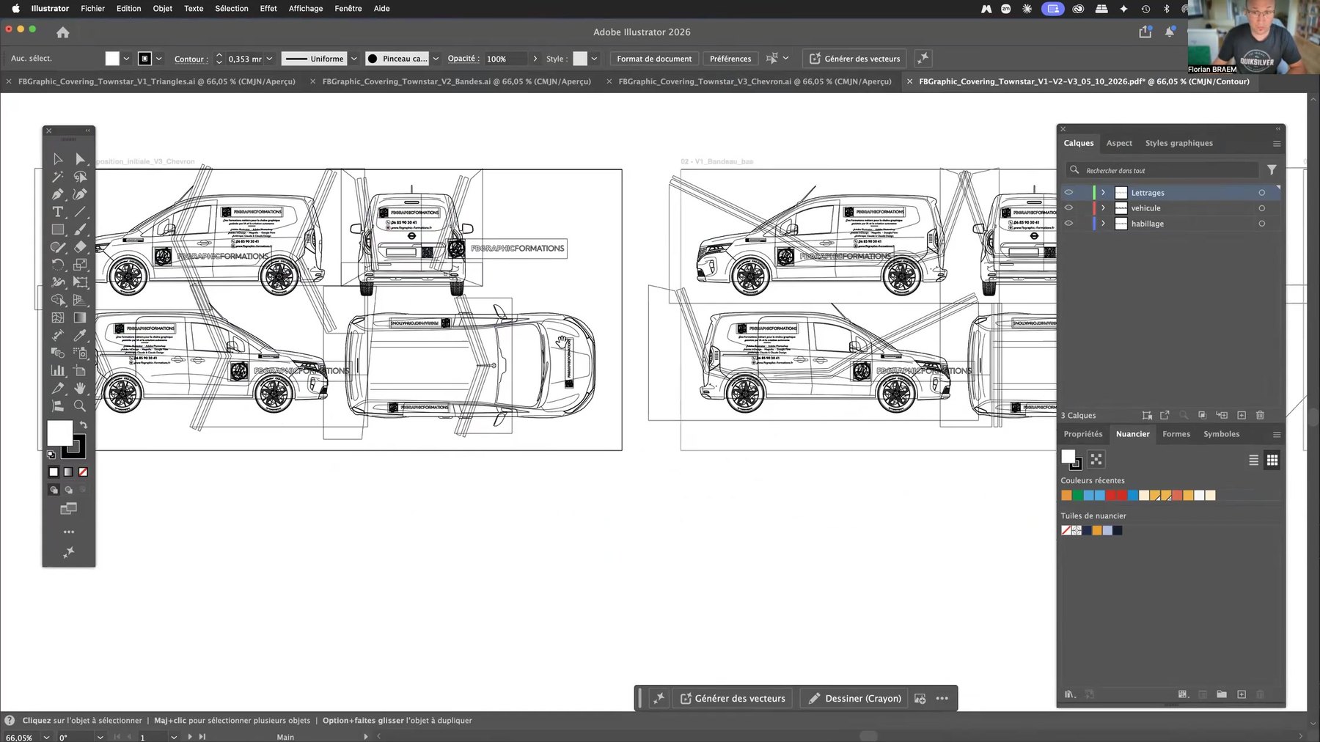Open the Uniforme stroke profile dropdown
The image size is (1320, 742).
click(x=354, y=59)
